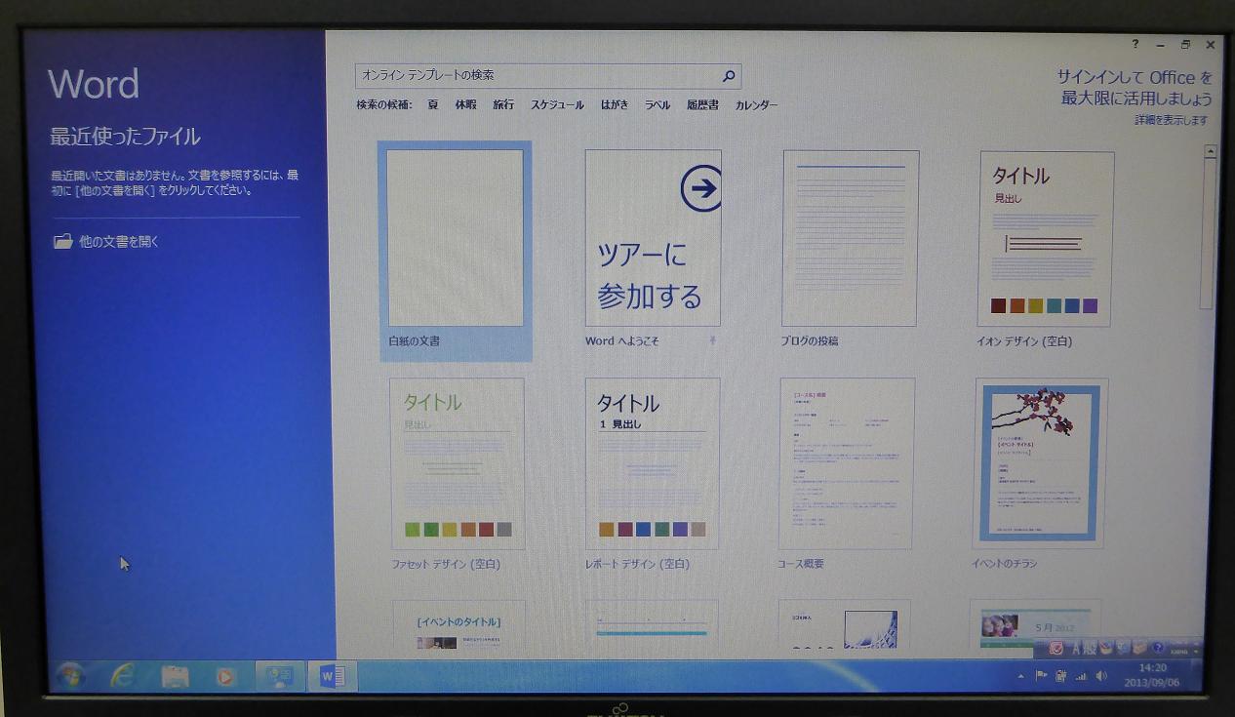Click scrollbar up arrow in template list
Screen dimensions: 1235x717
[1210, 152]
